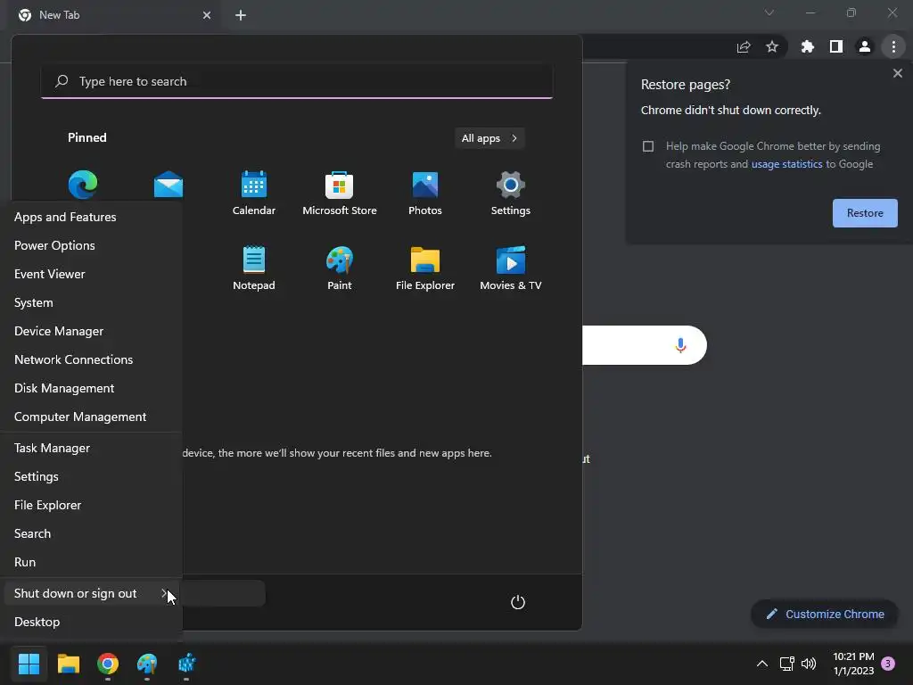Open the Paint pinned app

tap(340, 268)
